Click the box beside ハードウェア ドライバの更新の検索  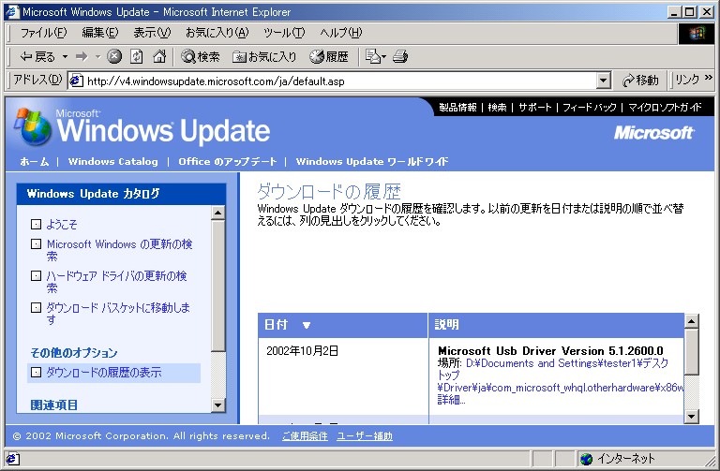tap(36, 275)
